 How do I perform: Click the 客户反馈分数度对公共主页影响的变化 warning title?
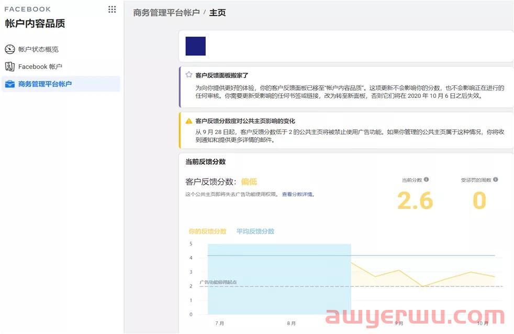click(245, 121)
